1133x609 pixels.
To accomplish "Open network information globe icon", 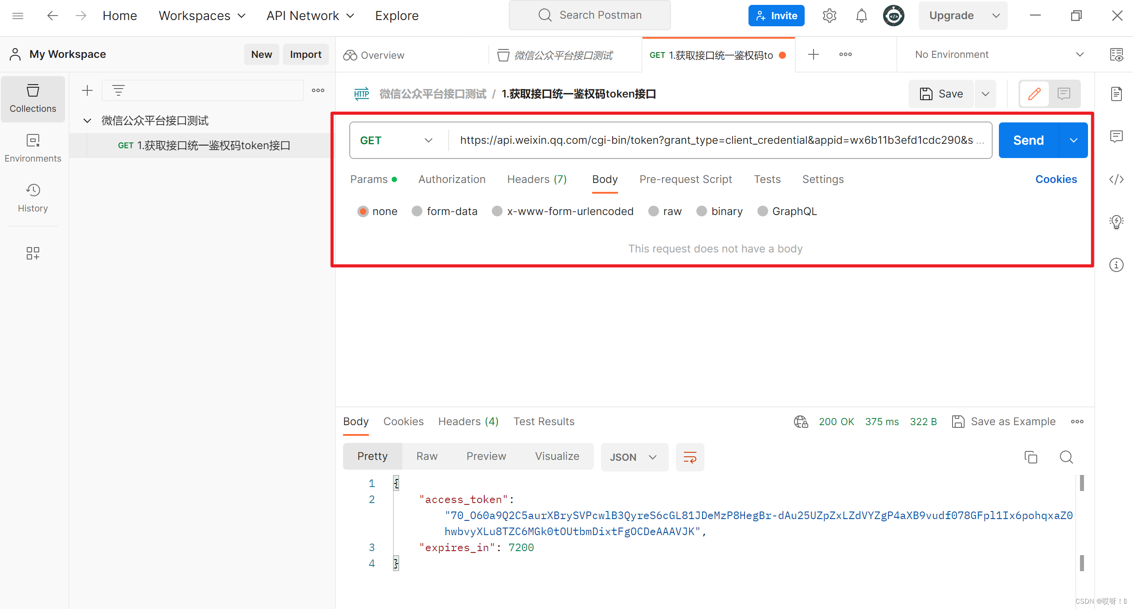I will [801, 422].
